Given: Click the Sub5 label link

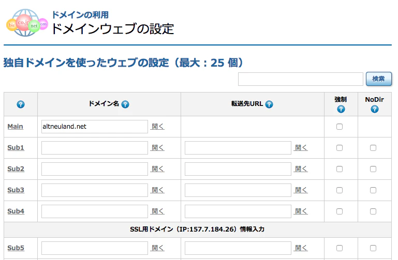Looking at the screenshot, I should 16,248.
